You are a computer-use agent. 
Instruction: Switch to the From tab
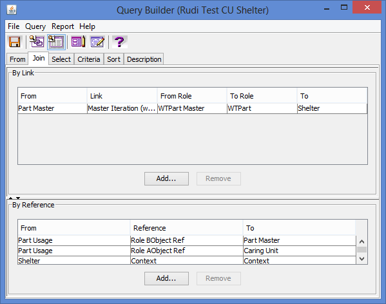[x=17, y=59]
